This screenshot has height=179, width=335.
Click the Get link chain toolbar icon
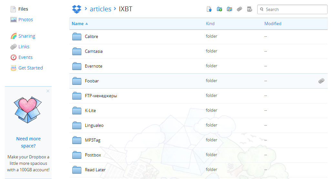click(239, 9)
